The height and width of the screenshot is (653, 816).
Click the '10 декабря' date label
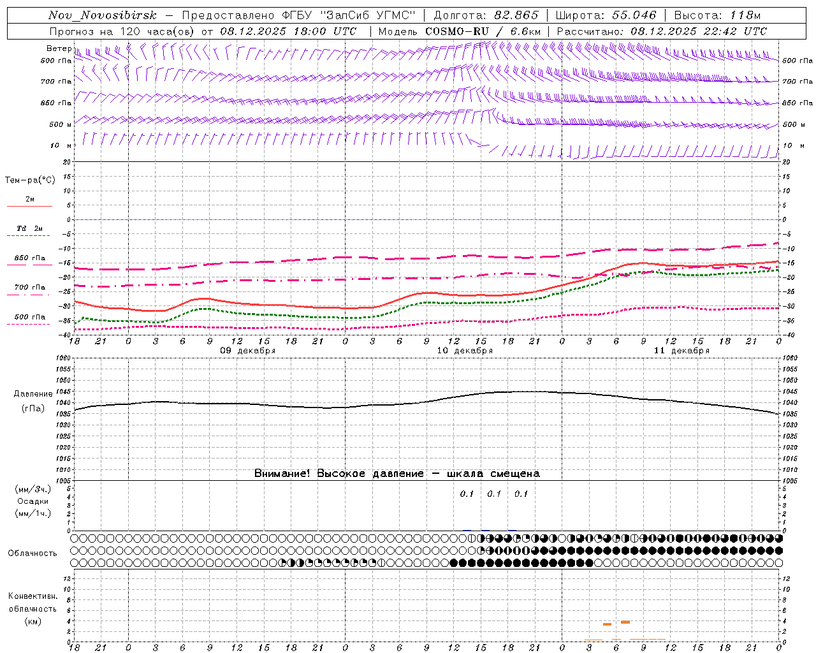coord(465,351)
